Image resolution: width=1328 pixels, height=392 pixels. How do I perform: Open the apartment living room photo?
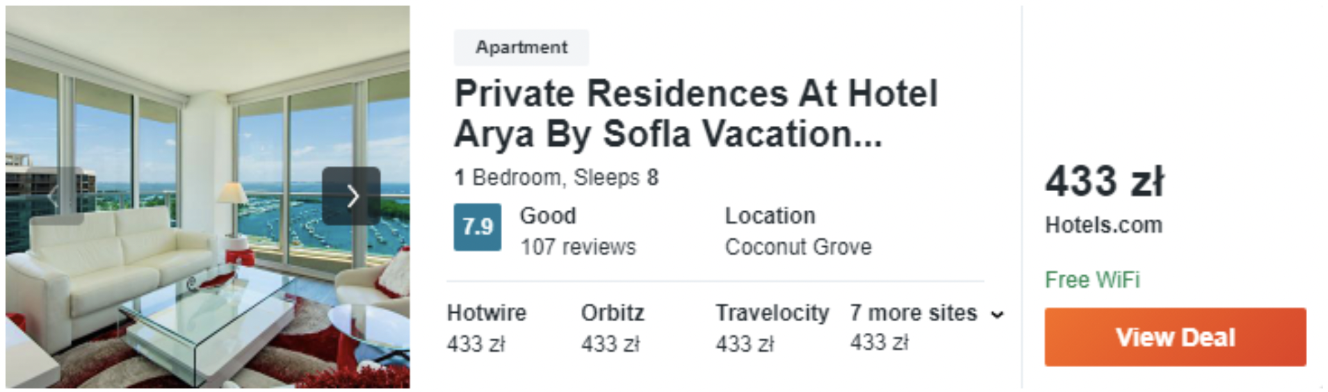208,197
